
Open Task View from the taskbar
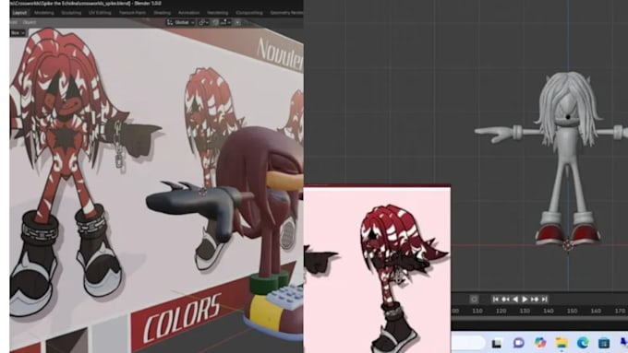(x=497, y=343)
